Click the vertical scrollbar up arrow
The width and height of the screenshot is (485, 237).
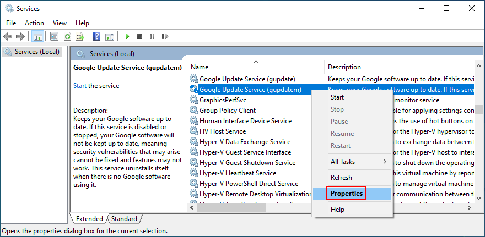[x=478, y=65]
